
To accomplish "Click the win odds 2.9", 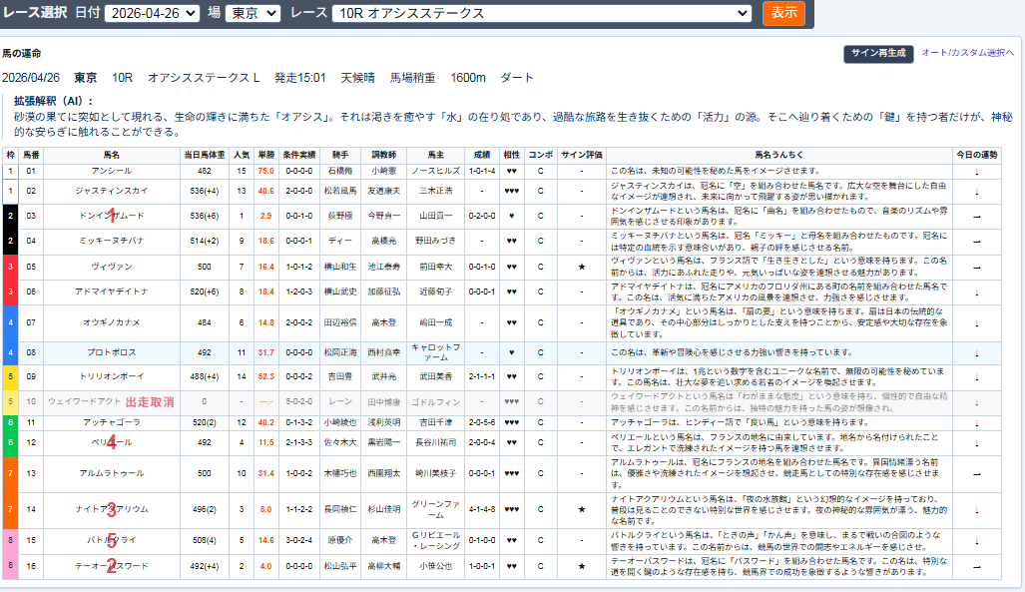I will pyautogui.click(x=266, y=216).
